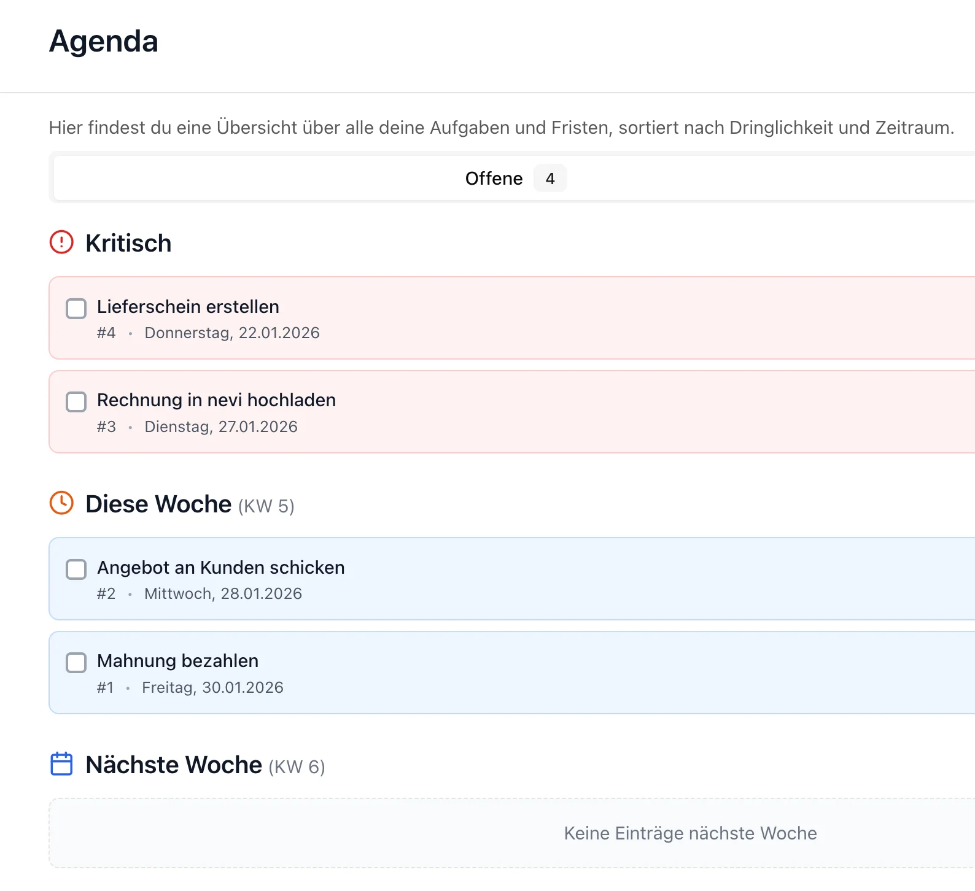Tick the Angebot an Kunden schicken checkbox

(76, 569)
